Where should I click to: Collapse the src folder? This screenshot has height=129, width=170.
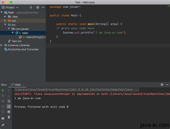click(x=5, y=25)
